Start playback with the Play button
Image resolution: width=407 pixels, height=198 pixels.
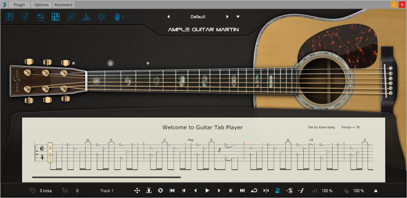pyautogui.click(x=207, y=191)
